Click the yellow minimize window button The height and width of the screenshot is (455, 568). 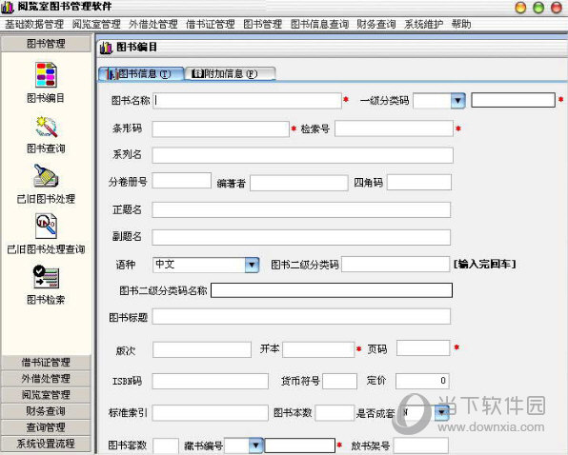click(x=520, y=8)
